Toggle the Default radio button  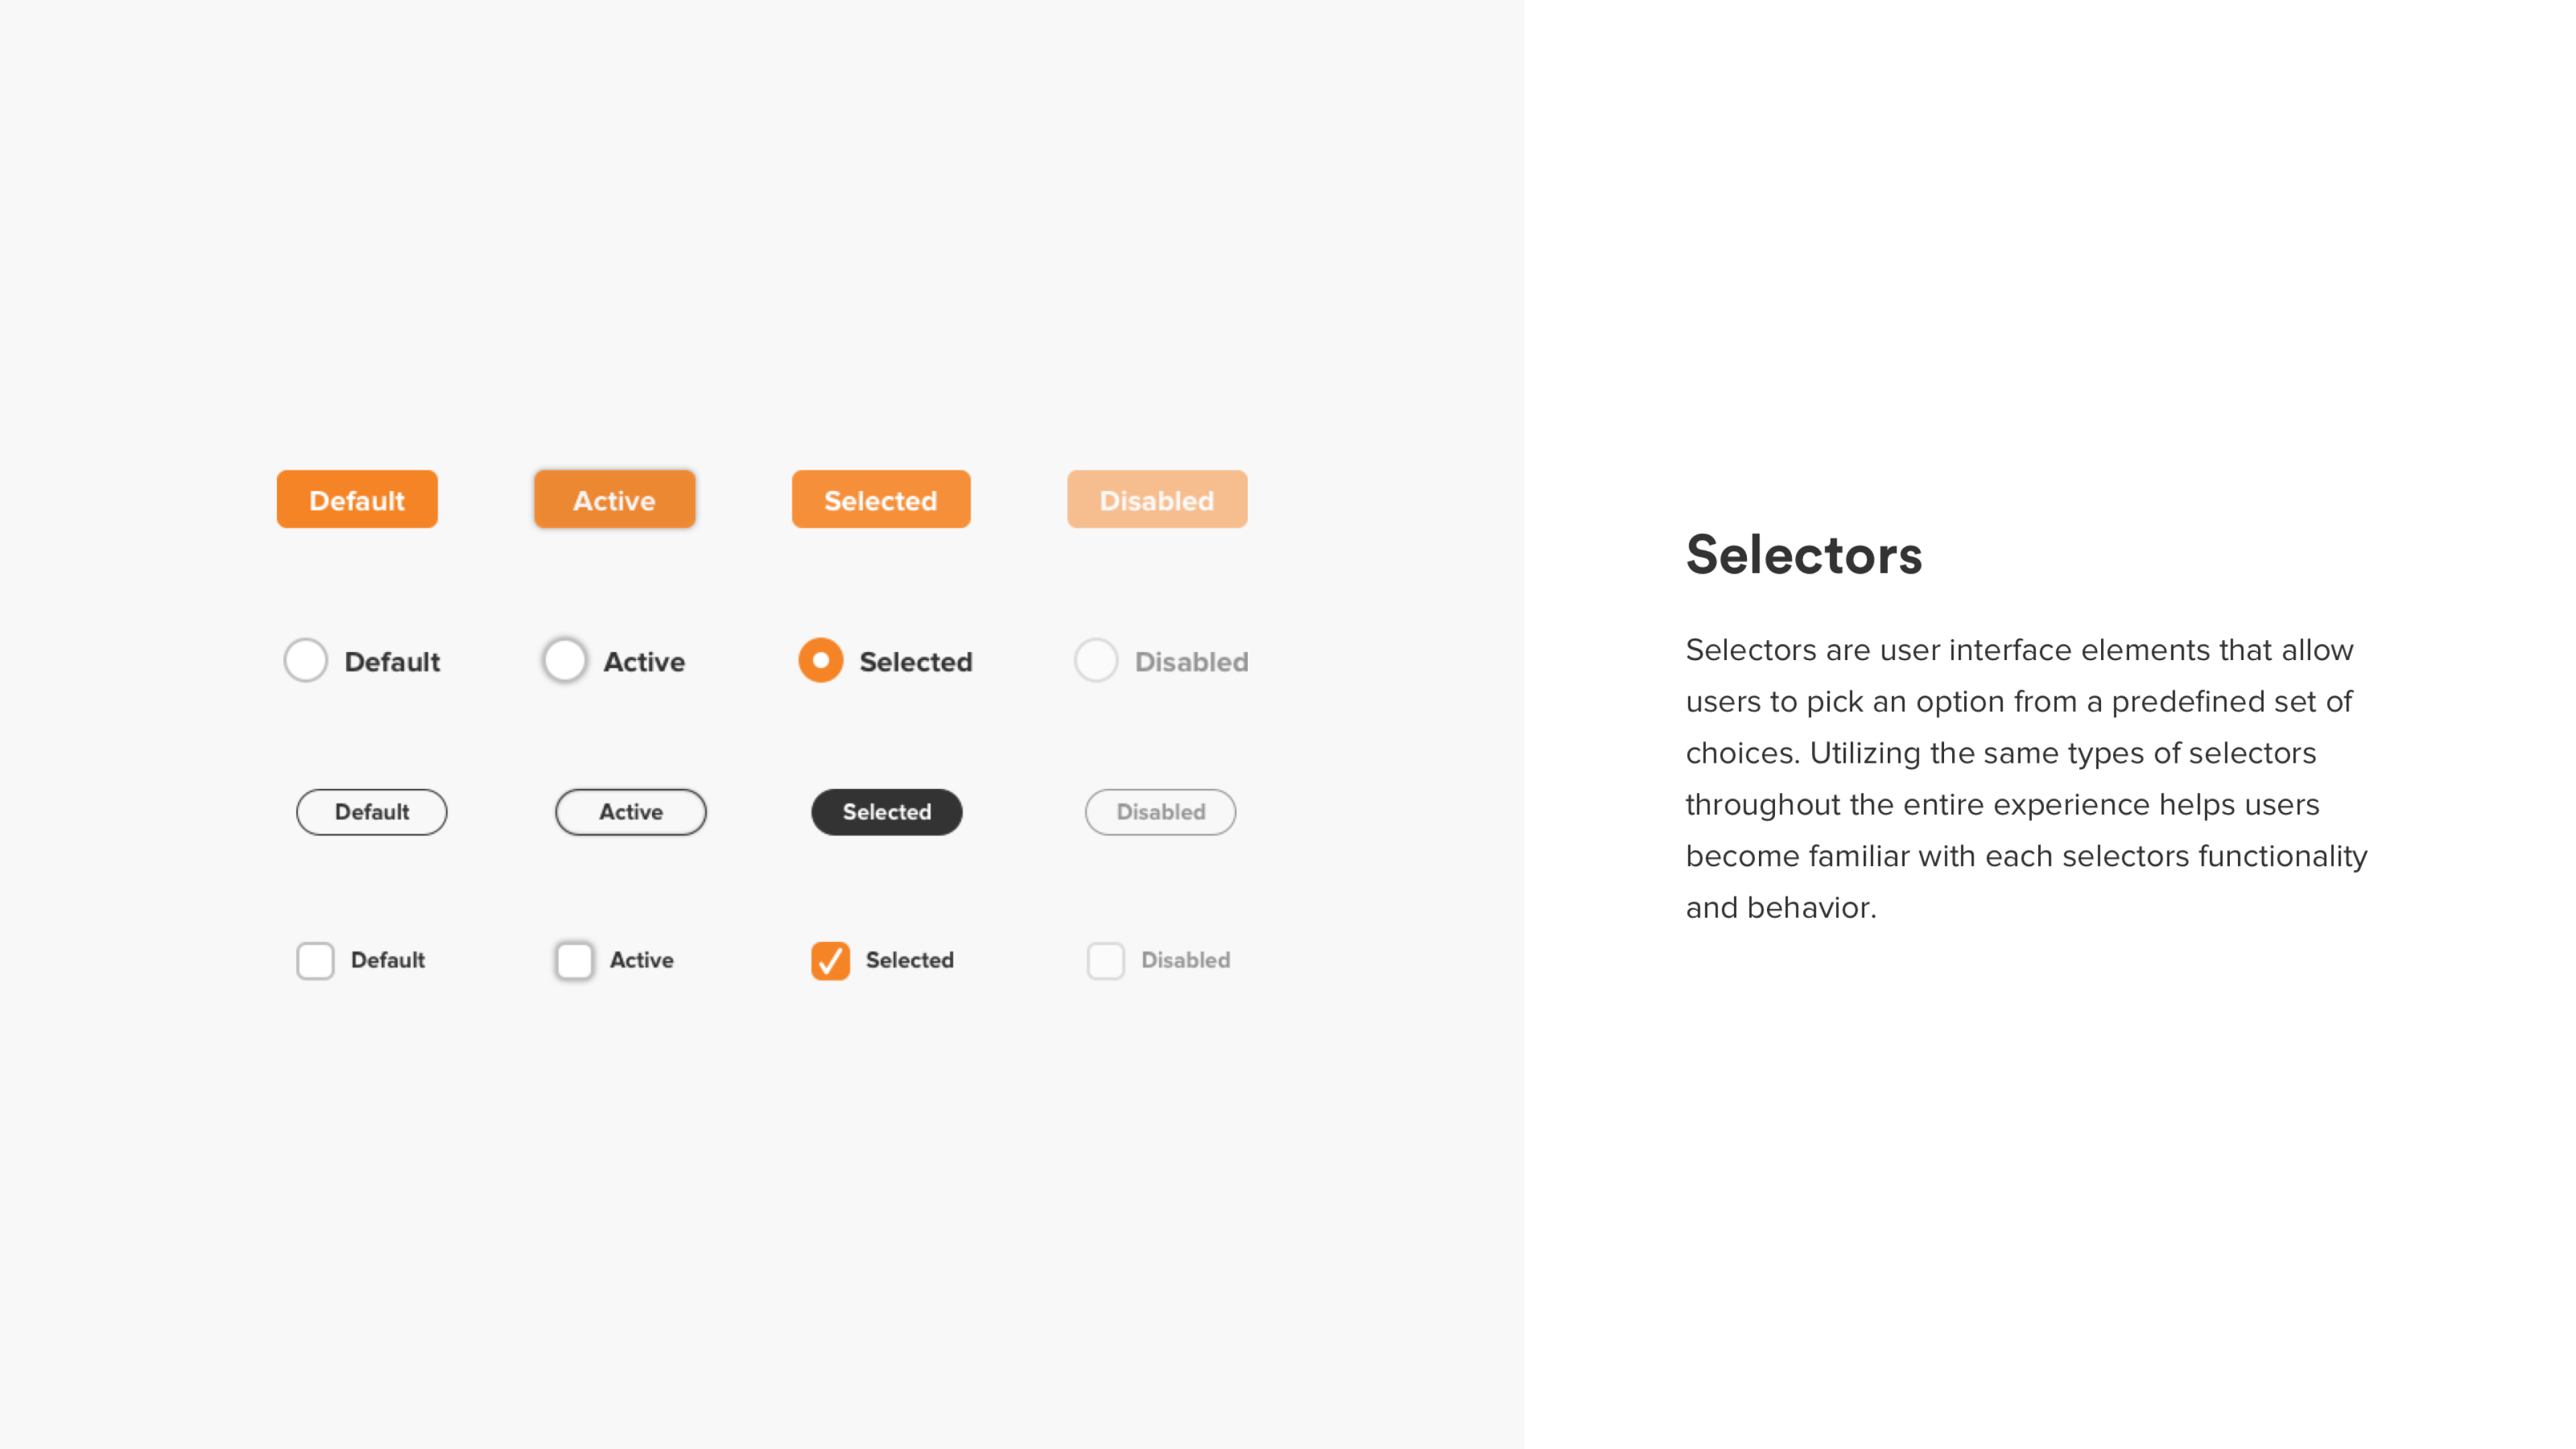pyautogui.click(x=305, y=660)
